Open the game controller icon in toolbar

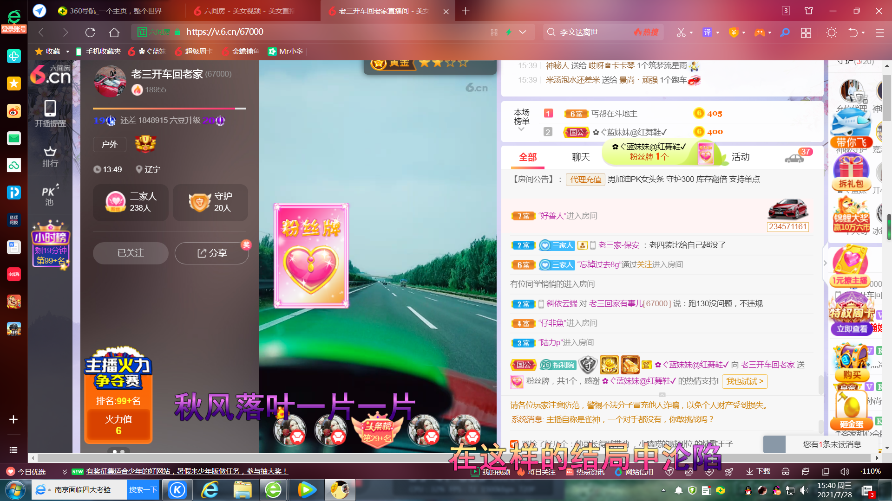759,32
